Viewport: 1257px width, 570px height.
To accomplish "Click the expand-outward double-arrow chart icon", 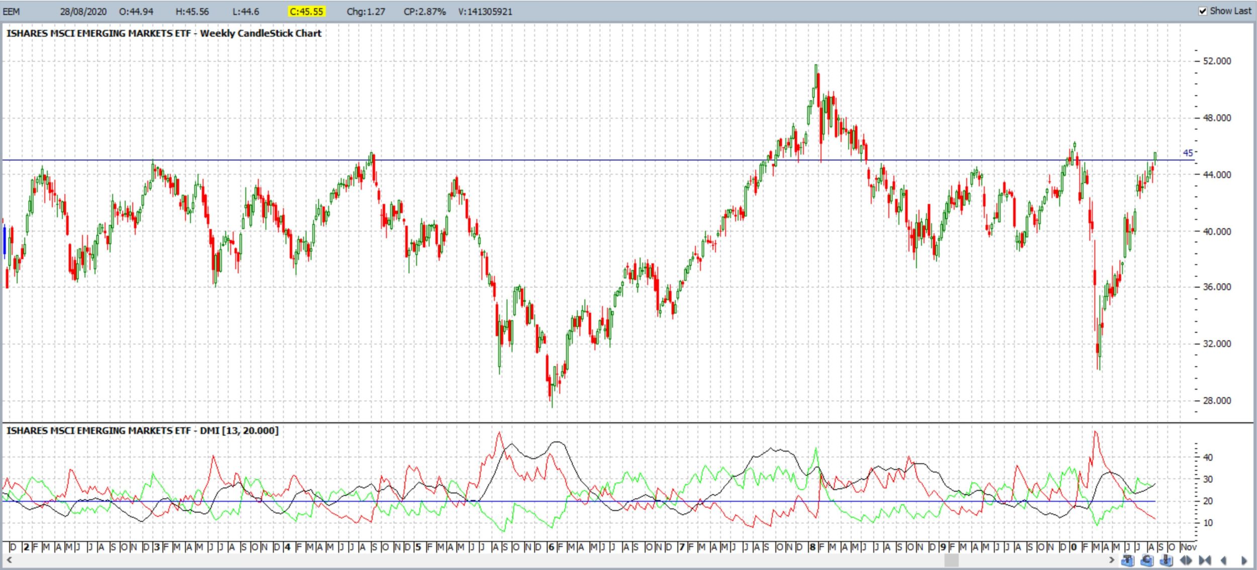I will pyautogui.click(x=1186, y=560).
